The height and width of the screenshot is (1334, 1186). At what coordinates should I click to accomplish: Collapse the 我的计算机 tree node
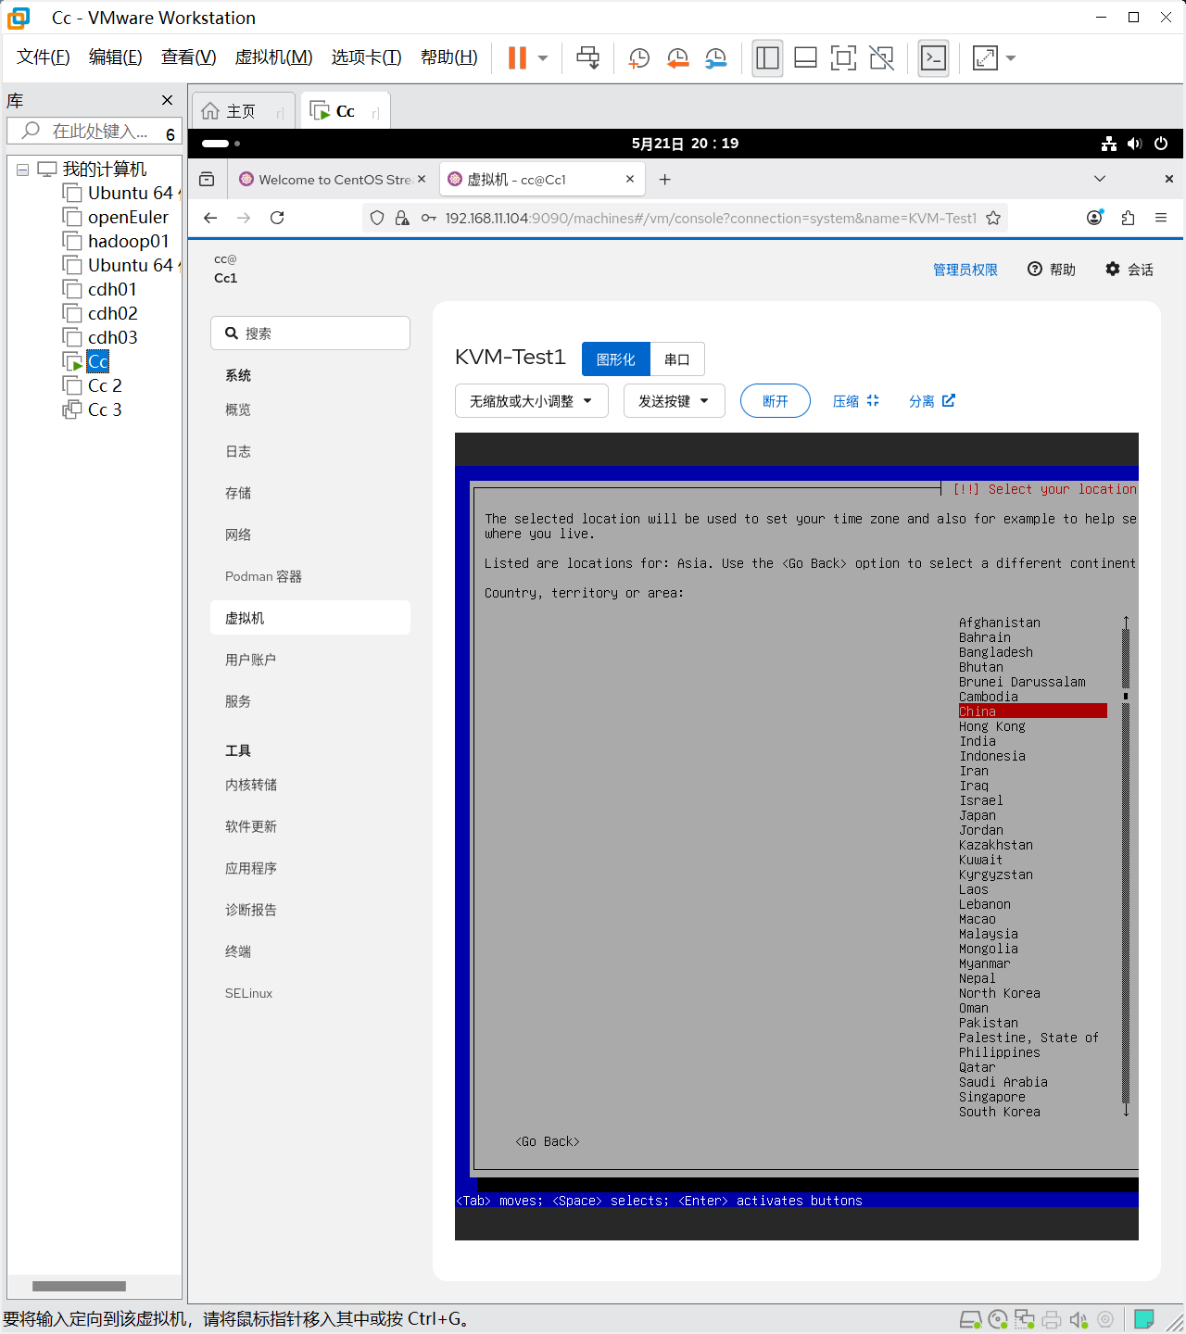[x=23, y=170]
